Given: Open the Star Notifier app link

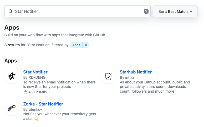Looking at the screenshot, I should [x=35, y=72].
